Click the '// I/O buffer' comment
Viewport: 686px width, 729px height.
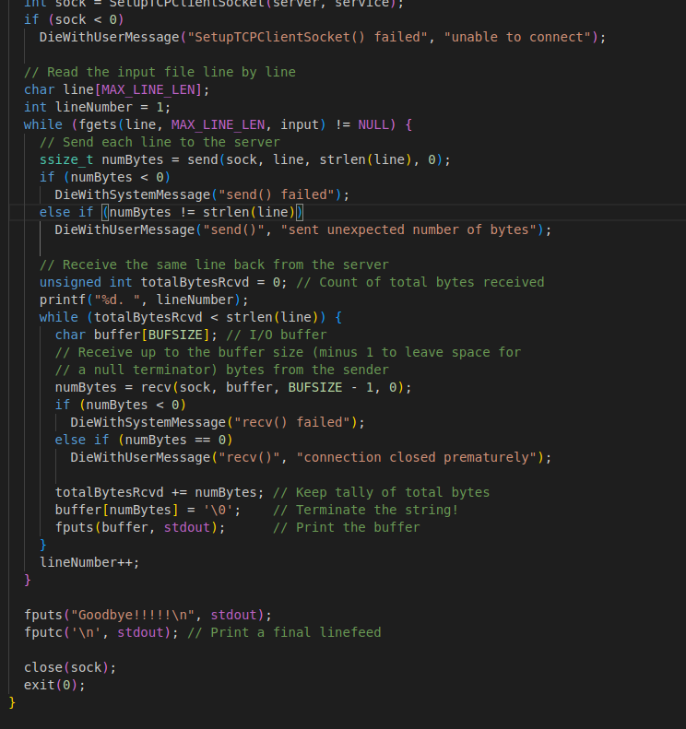coord(277,335)
